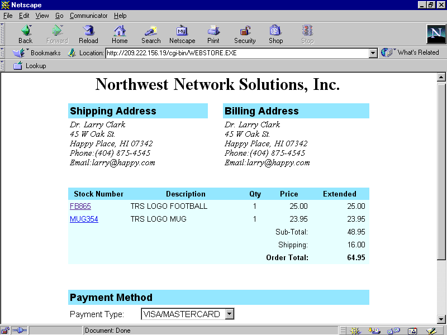
Task: Click the component bar grip handle
Action: pyautogui.click(x=343, y=331)
